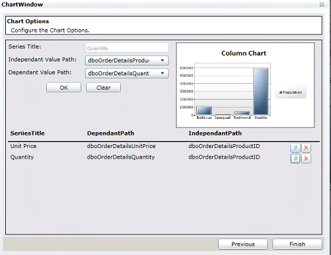Click dboOrderDetailsProductID in Unit Price row
Screen dimensions: 331x255
tap(224, 146)
